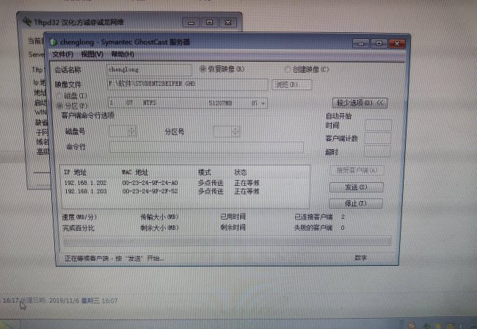Click 正在等候客户端 status bar message
477x329 pixels.
pos(114,258)
